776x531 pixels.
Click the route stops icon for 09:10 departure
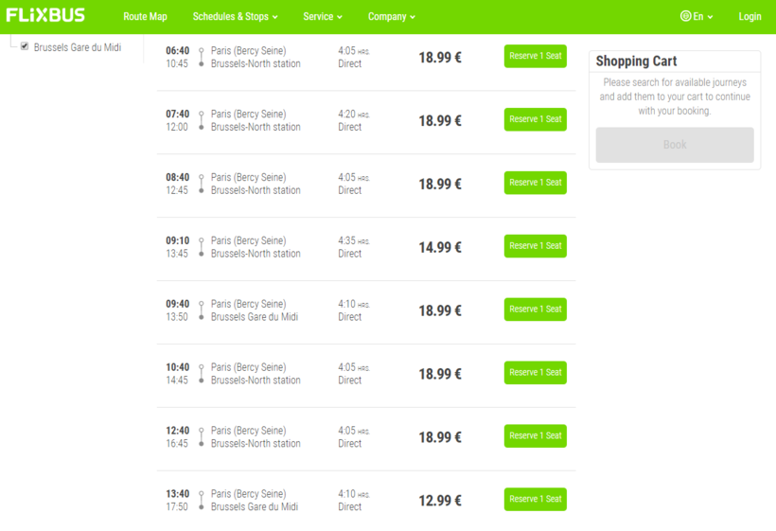tap(201, 247)
